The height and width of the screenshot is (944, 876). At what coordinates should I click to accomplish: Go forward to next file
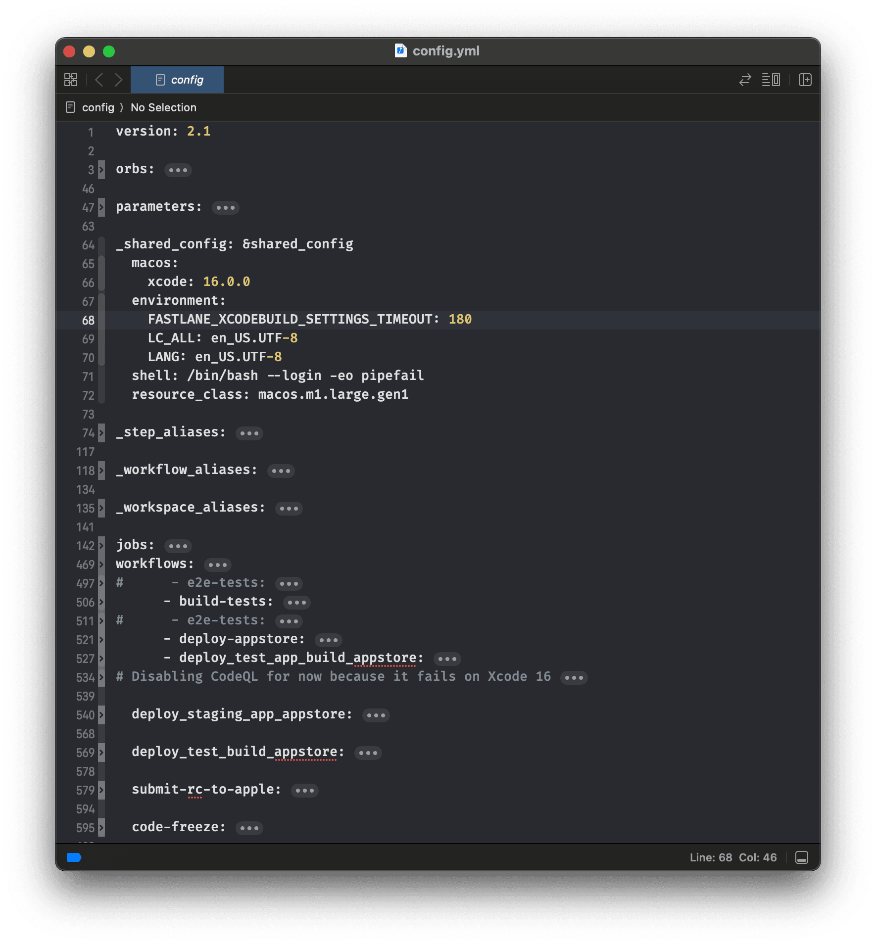point(118,80)
